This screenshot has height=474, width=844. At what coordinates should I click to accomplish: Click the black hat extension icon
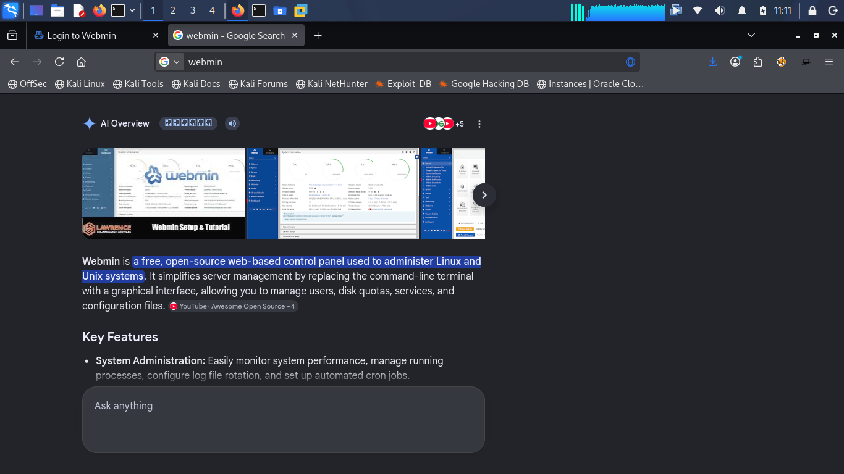(806, 62)
